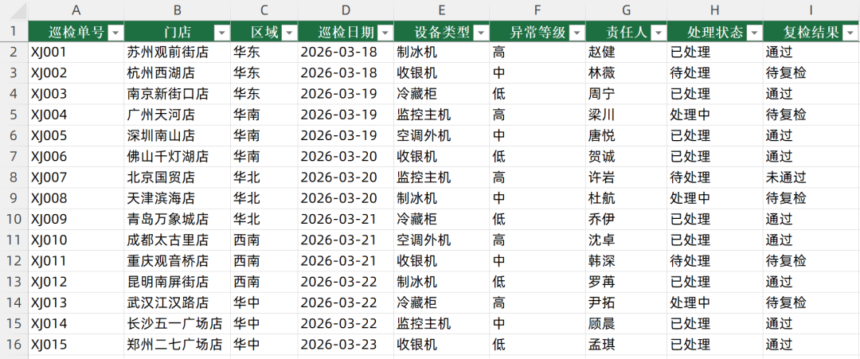This screenshot has height=359, width=860.
Task: Open filter dropdown for 处理状态 column
Action: coord(754,33)
